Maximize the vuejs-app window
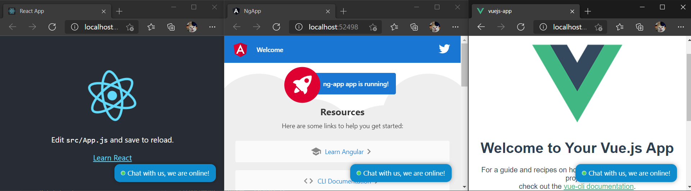The height and width of the screenshot is (191, 691). (x=662, y=7)
